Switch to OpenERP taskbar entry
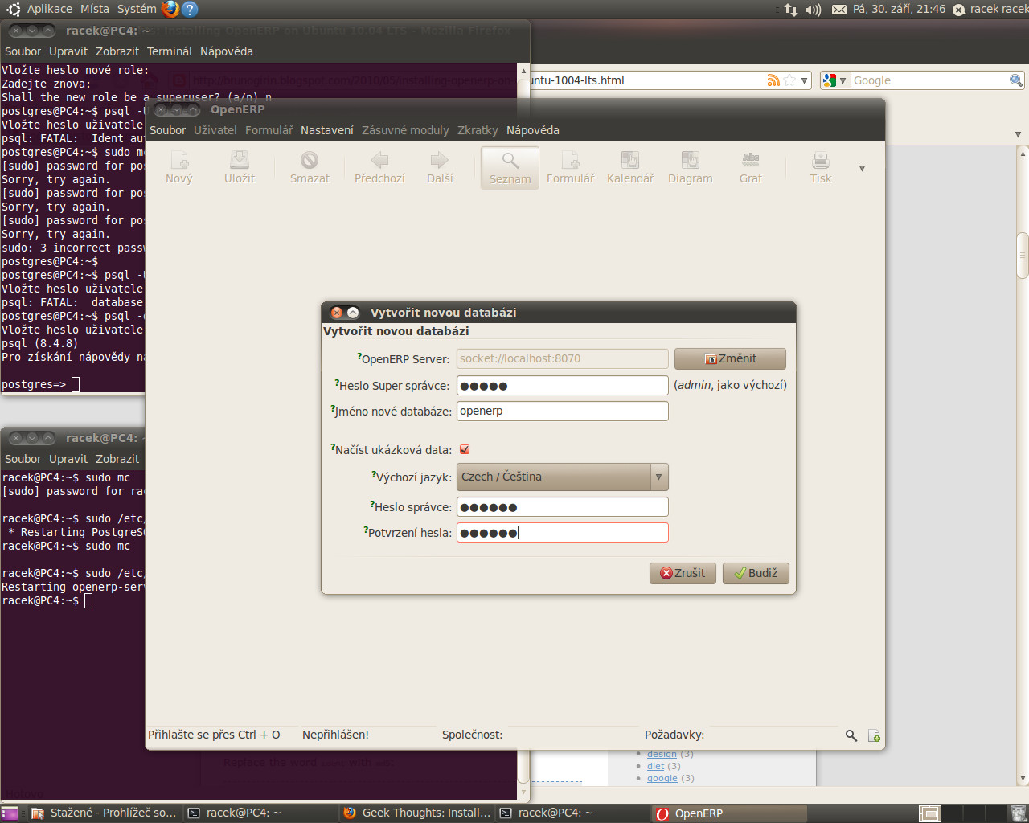 coord(730,813)
